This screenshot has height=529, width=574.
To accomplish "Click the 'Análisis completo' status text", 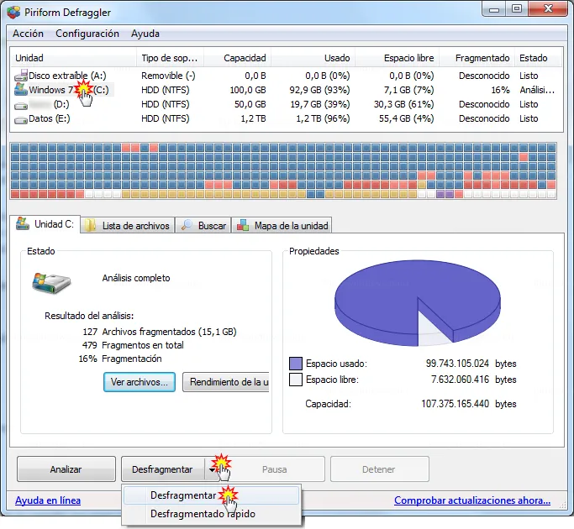I will pyautogui.click(x=136, y=278).
